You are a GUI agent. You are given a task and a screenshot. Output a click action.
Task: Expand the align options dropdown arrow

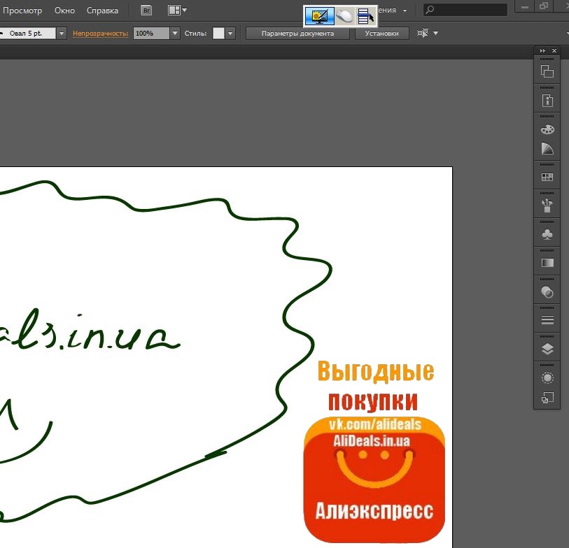[x=436, y=34]
